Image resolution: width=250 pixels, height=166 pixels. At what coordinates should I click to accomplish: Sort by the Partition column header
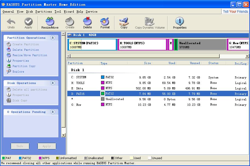84,63
